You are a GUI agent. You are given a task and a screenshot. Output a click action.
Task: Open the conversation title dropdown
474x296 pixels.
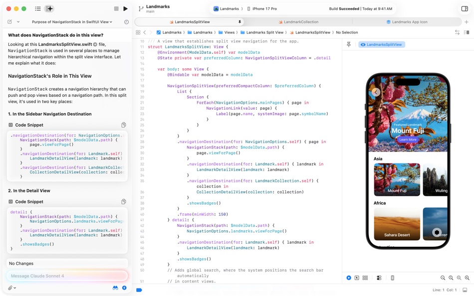(x=72, y=22)
